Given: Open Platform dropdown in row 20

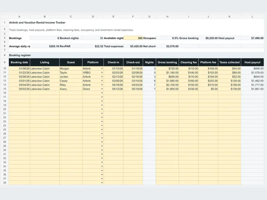Looking at the screenshot, I should tap(102, 109).
